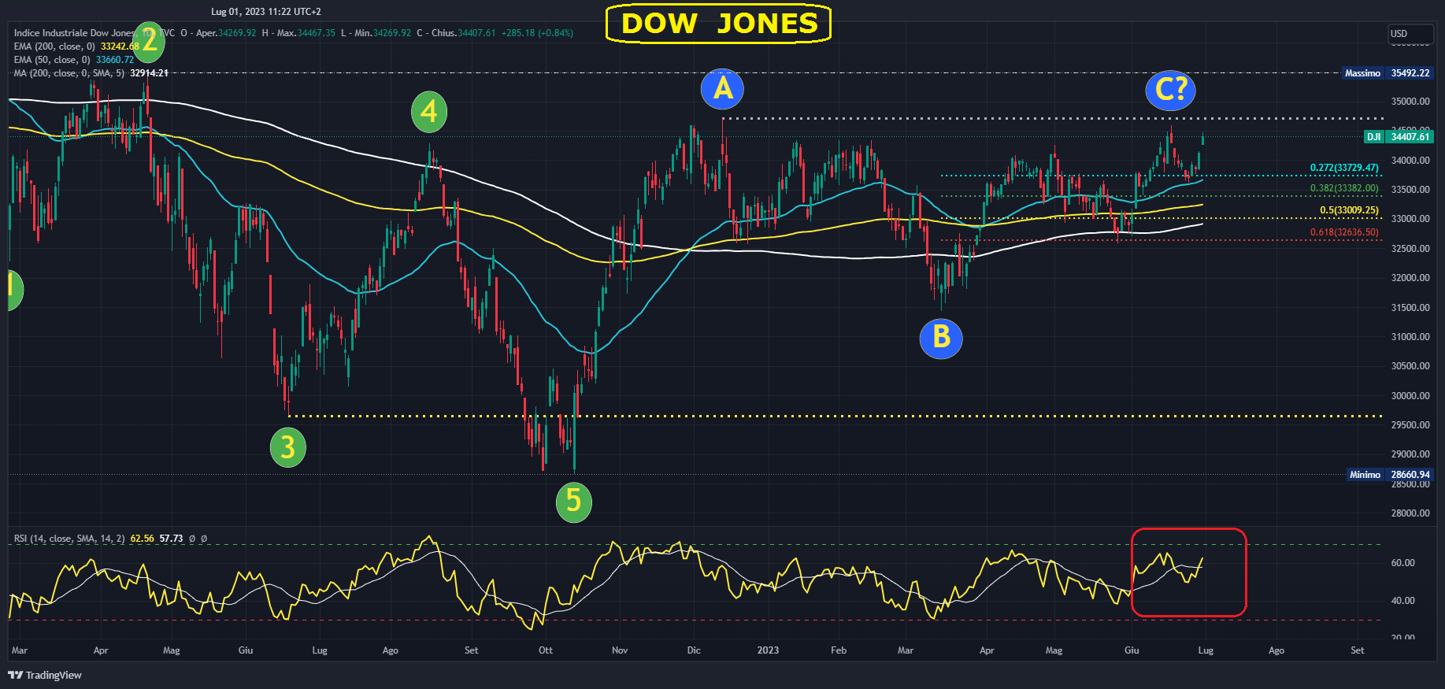Image resolution: width=1445 pixels, height=689 pixels.
Task: Click 29000.00 on the price axis
Action: pos(1410,454)
